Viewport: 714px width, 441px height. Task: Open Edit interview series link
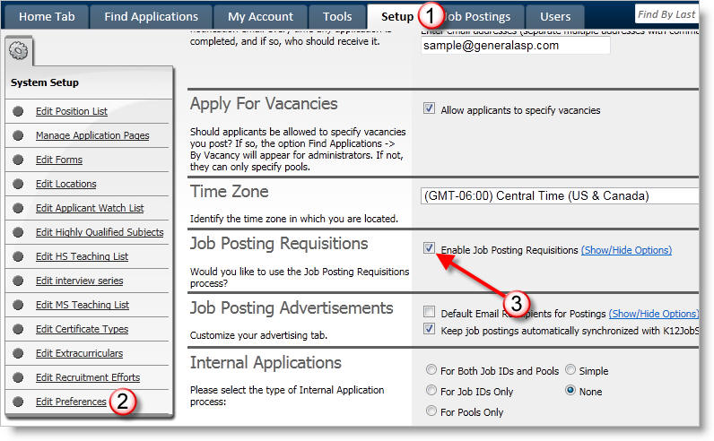[79, 281]
